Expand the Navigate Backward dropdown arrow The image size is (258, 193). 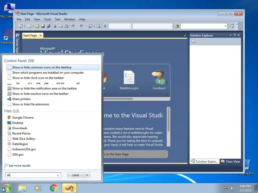pyautogui.click(x=94, y=26)
